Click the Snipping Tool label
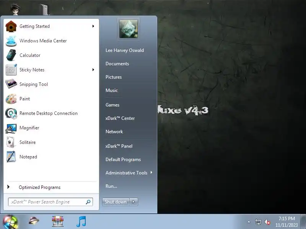This screenshot has height=229, width=306. coord(34,84)
